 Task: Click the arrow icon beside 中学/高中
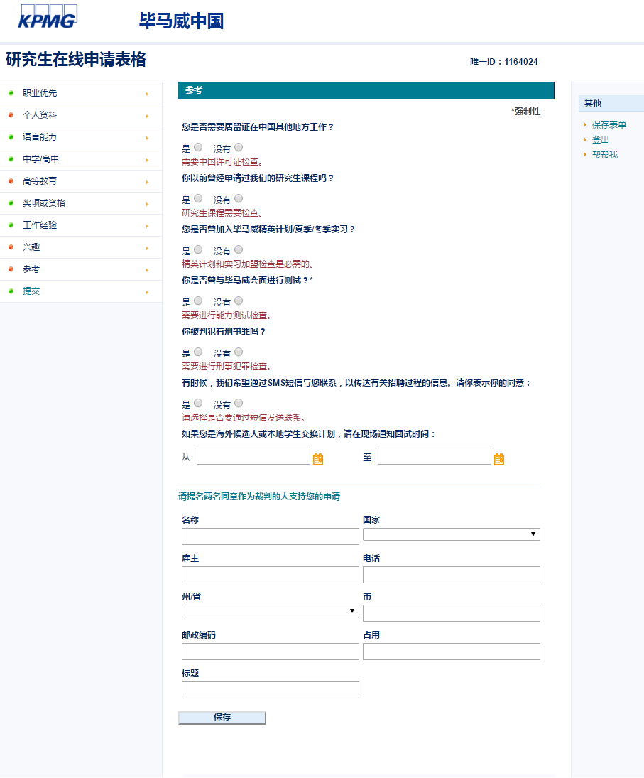click(147, 160)
